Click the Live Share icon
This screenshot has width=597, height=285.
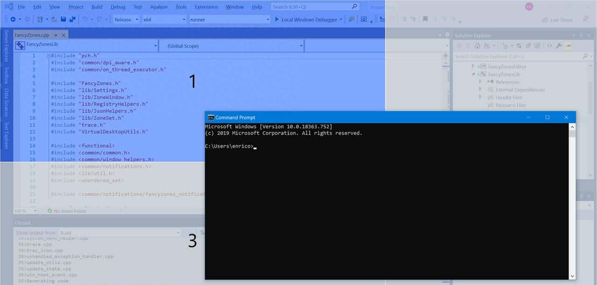click(545, 20)
